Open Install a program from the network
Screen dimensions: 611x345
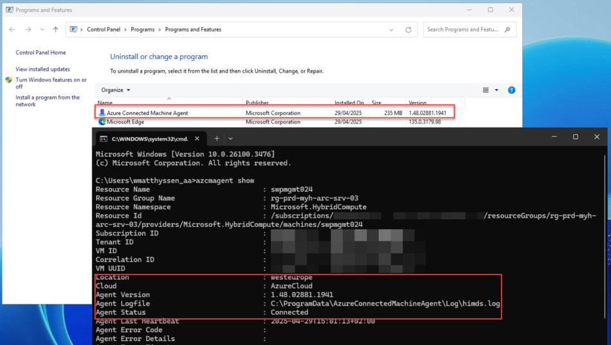(48, 101)
